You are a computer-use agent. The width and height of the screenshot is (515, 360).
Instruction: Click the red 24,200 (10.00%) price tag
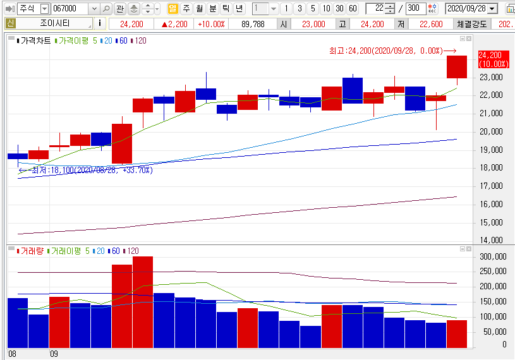[x=494, y=59]
